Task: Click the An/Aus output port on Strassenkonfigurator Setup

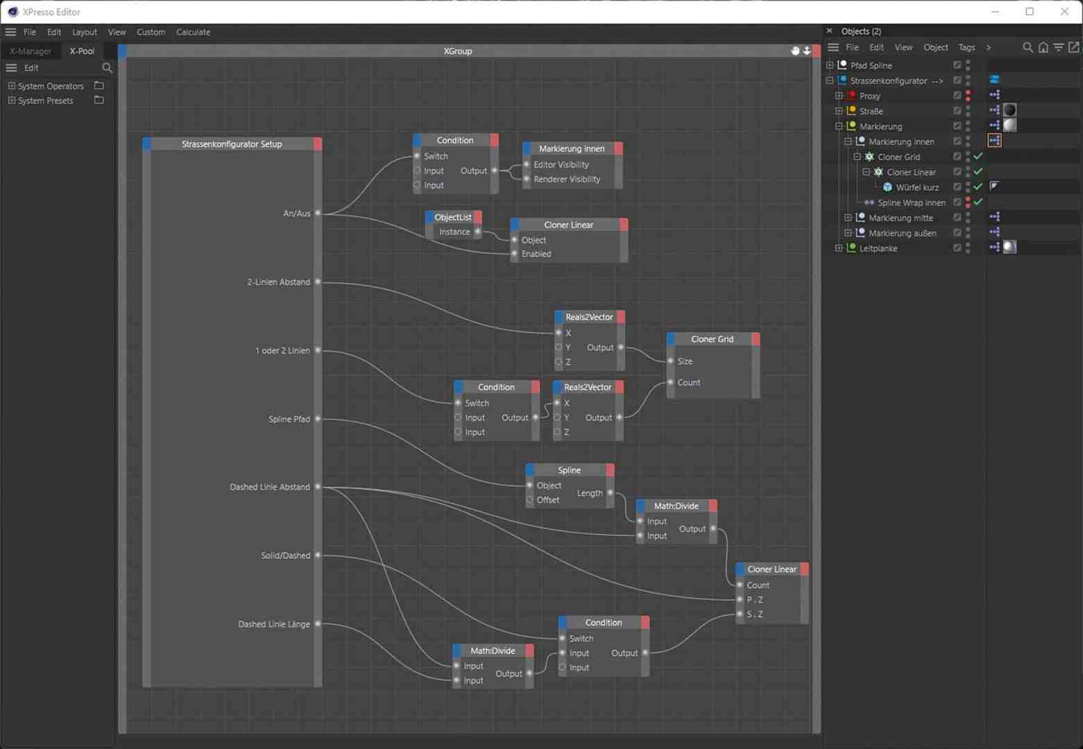Action: tap(318, 213)
